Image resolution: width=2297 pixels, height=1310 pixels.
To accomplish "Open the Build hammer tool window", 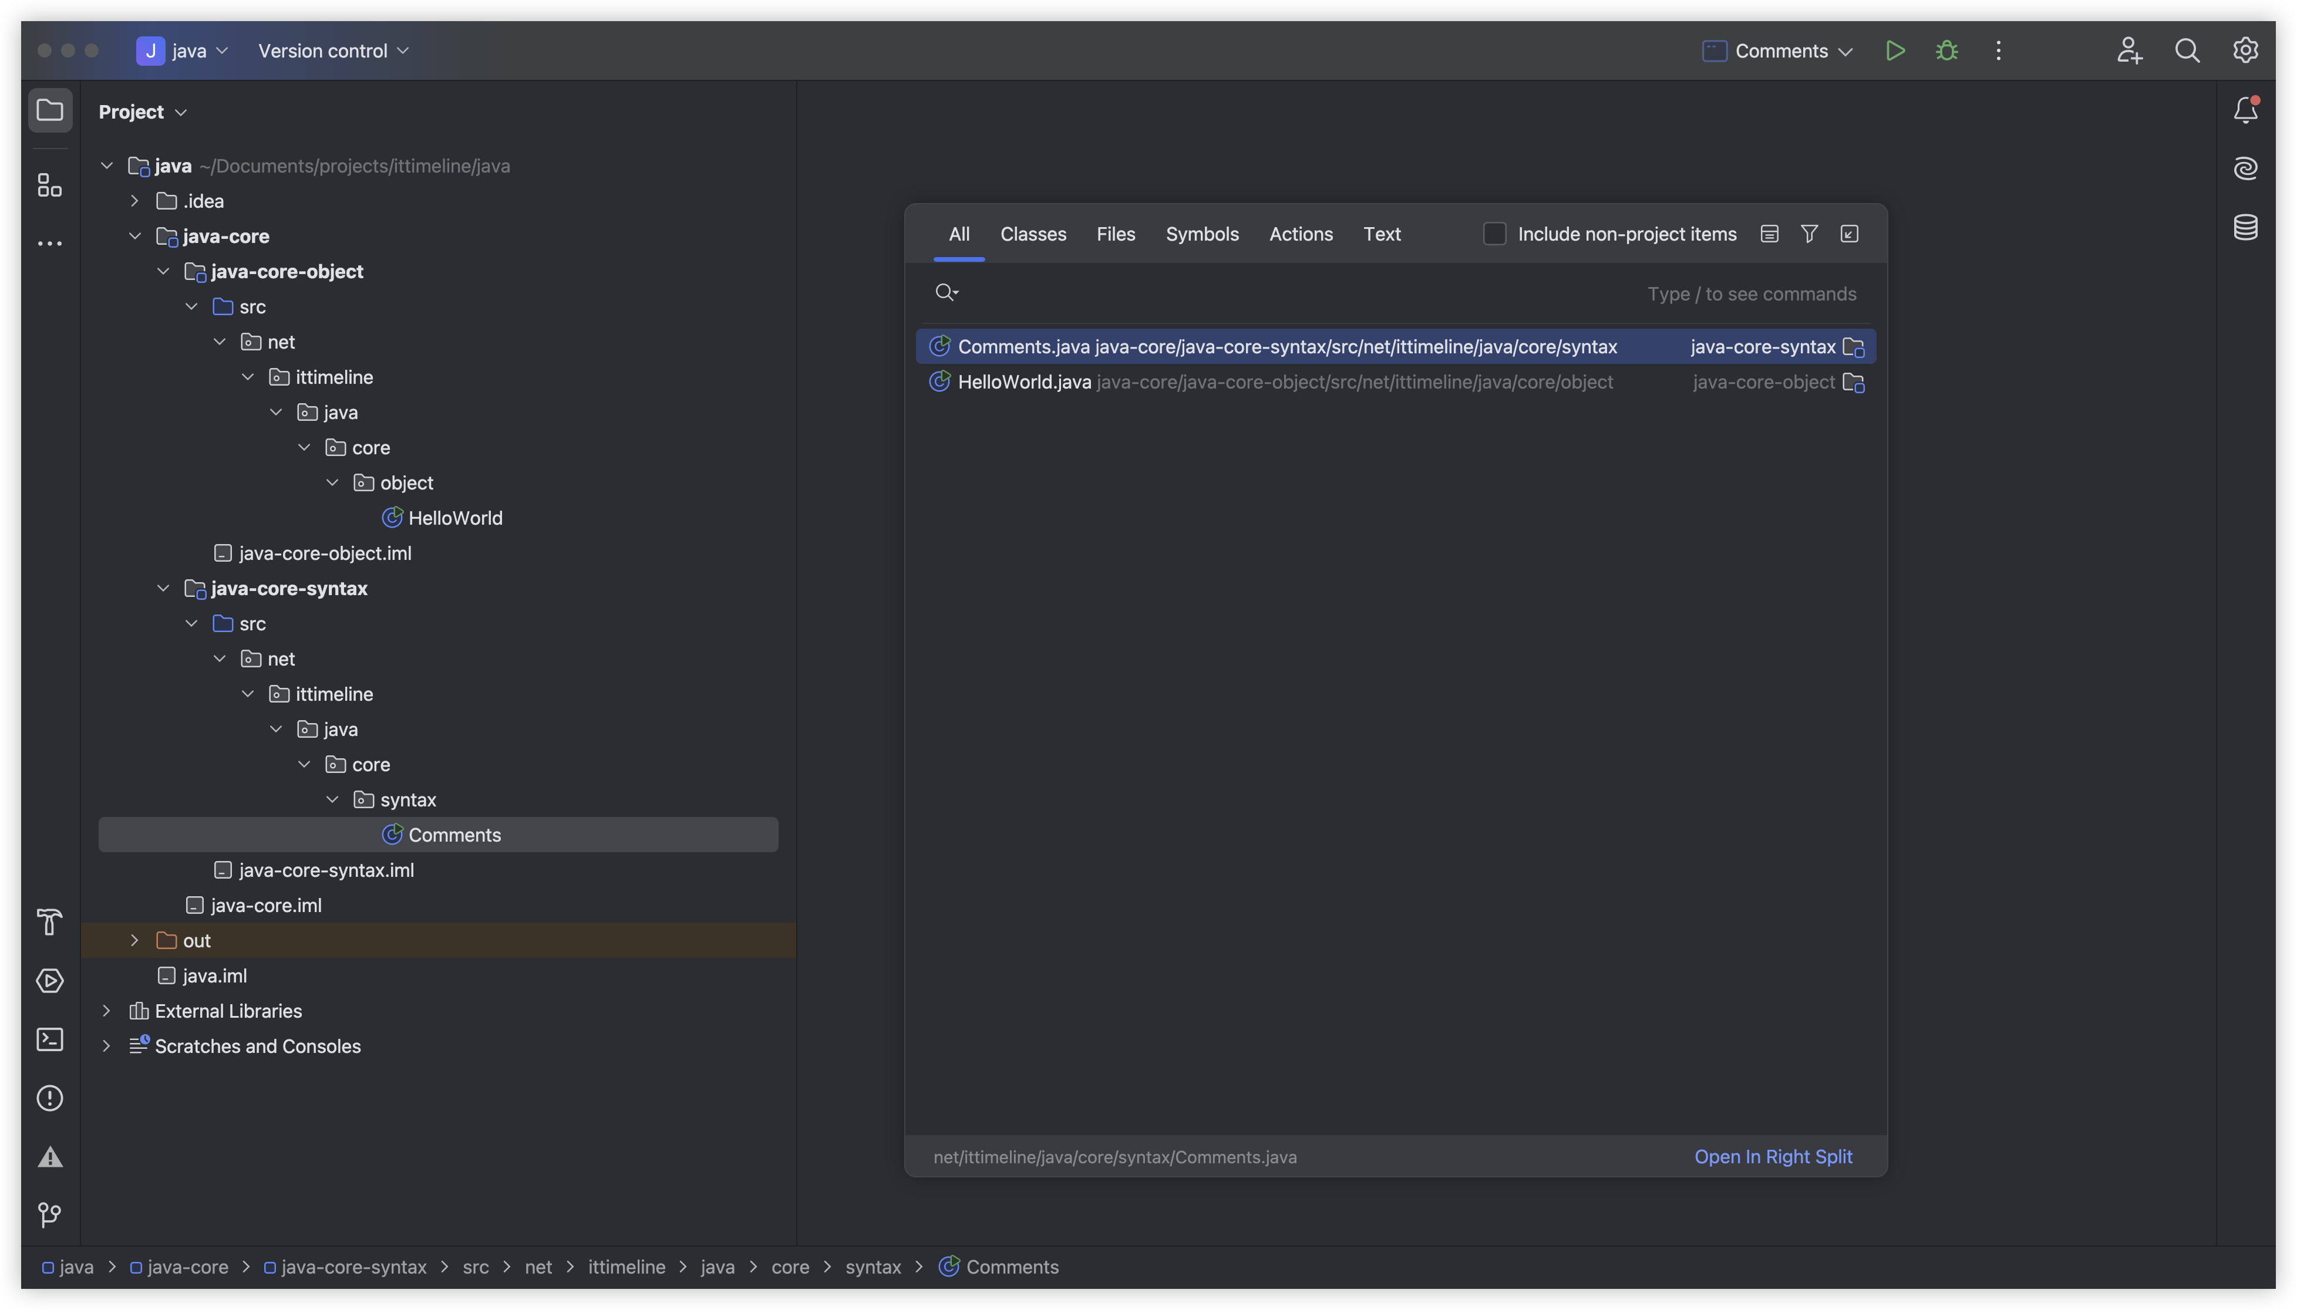I will click(49, 922).
